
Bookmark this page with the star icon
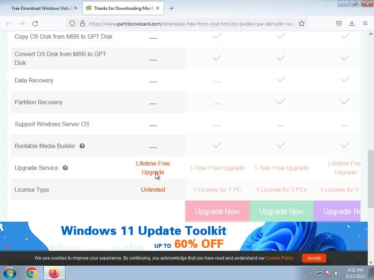301,23
